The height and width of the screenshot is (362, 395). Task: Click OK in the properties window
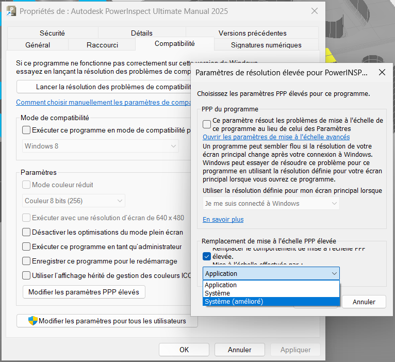184,350
